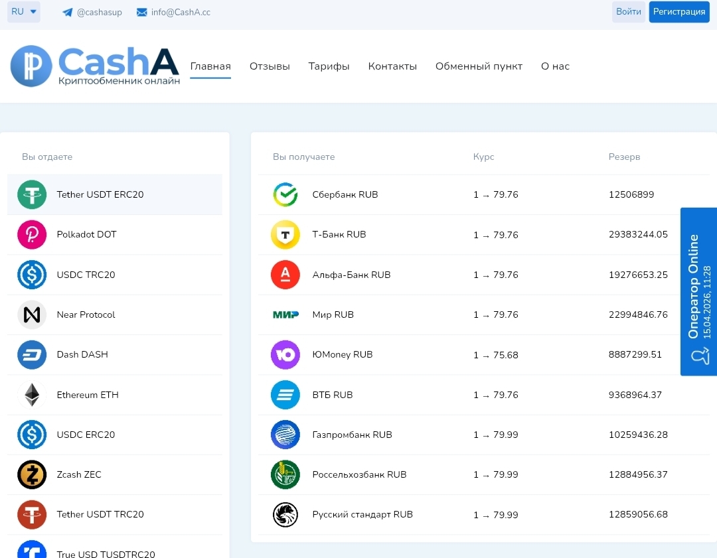This screenshot has height=558, width=717.
Task: Go to the Тарифы page
Action: pyautogui.click(x=329, y=66)
